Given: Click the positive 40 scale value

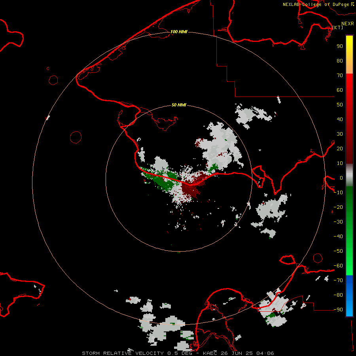Looking at the screenshot, I should point(340,119).
